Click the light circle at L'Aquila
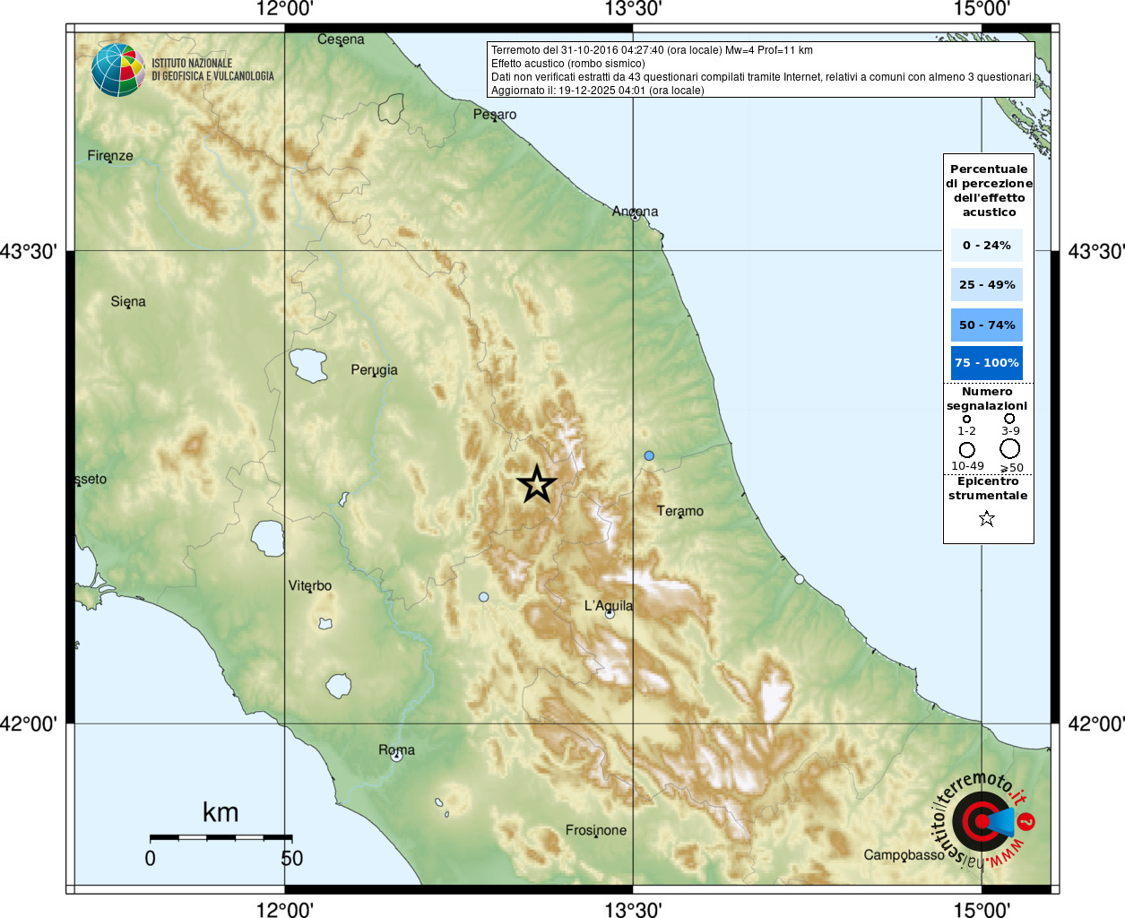The height and width of the screenshot is (918, 1125). (x=610, y=614)
